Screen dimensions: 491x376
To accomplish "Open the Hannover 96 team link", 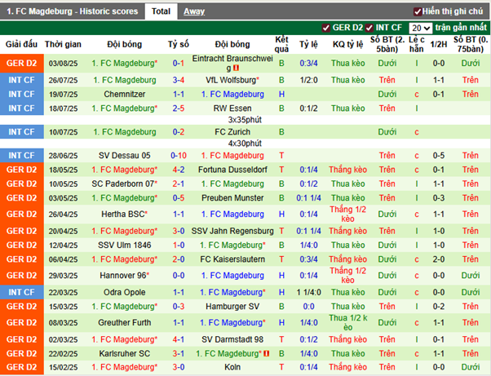I will pos(124,276).
